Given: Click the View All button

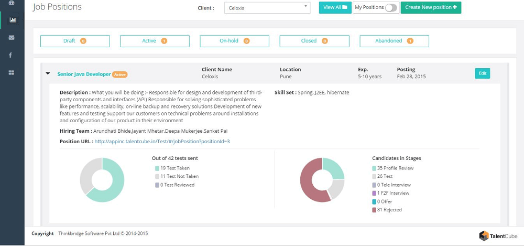Looking at the screenshot, I should [x=335, y=8].
